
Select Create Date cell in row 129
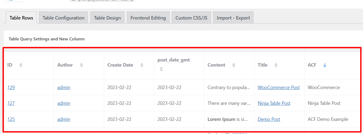click(x=129, y=87)
